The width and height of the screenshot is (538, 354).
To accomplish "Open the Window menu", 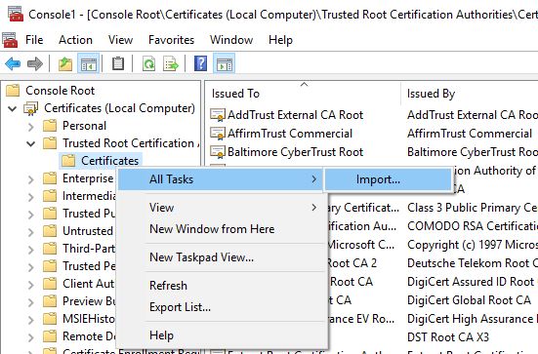I will 231,40.
